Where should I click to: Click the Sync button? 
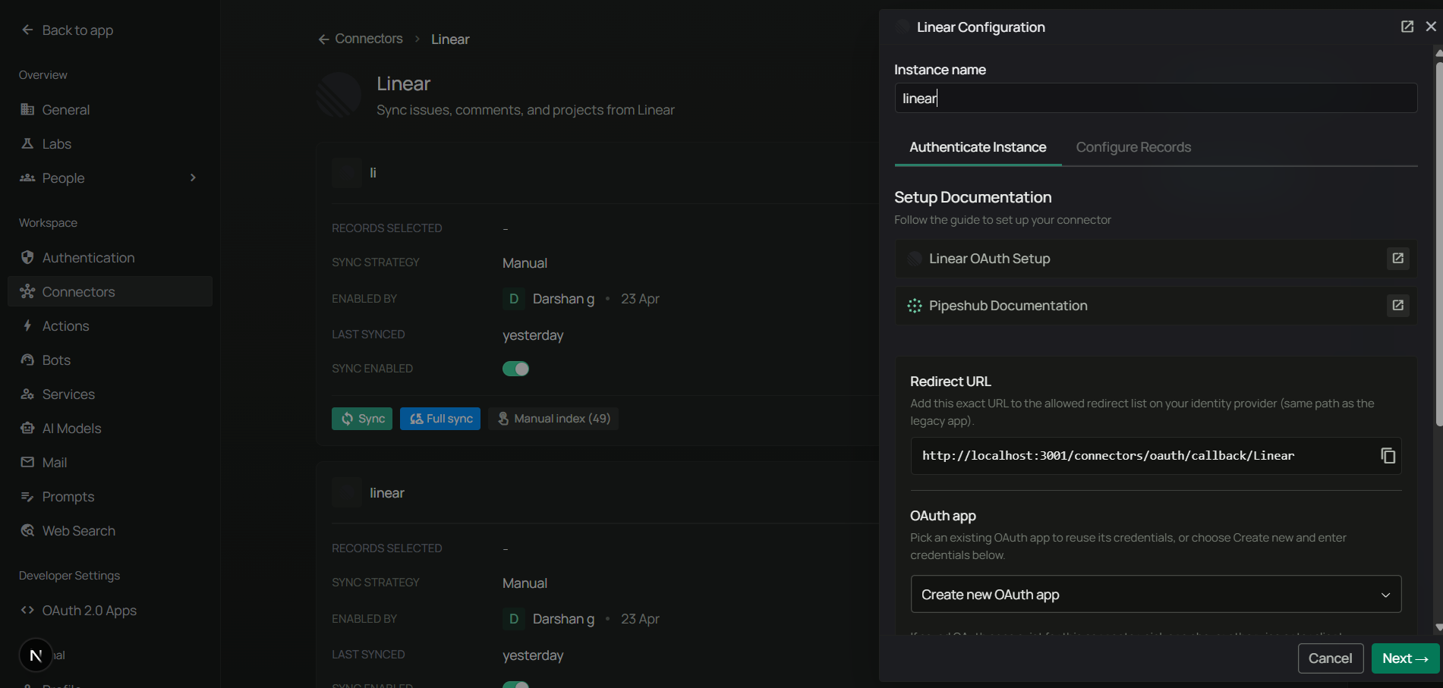(362, 419)
